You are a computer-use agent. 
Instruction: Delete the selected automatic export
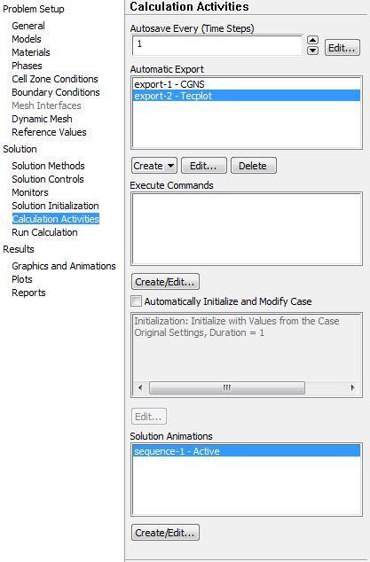[254, 166]
